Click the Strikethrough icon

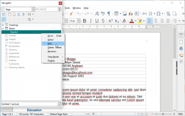(103, 21)
